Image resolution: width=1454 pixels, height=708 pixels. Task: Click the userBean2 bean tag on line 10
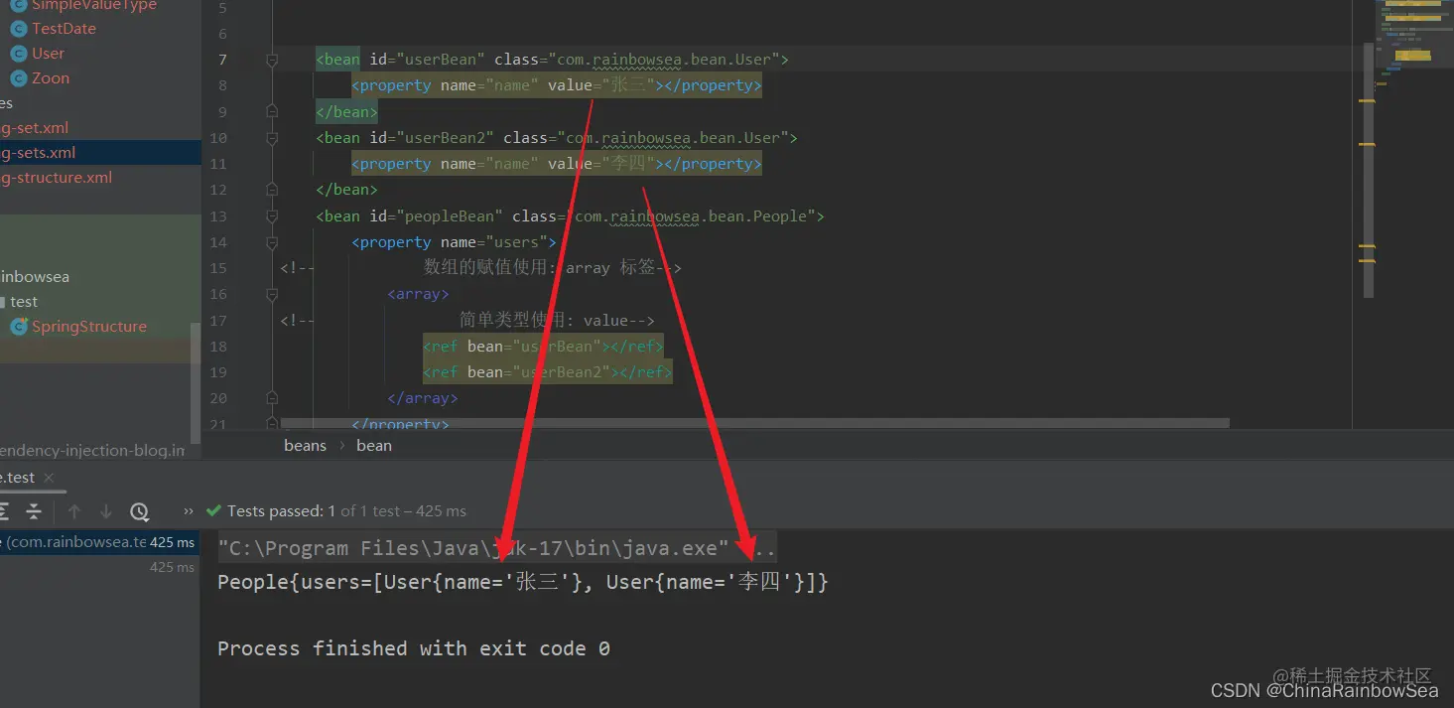pos(557,138)
